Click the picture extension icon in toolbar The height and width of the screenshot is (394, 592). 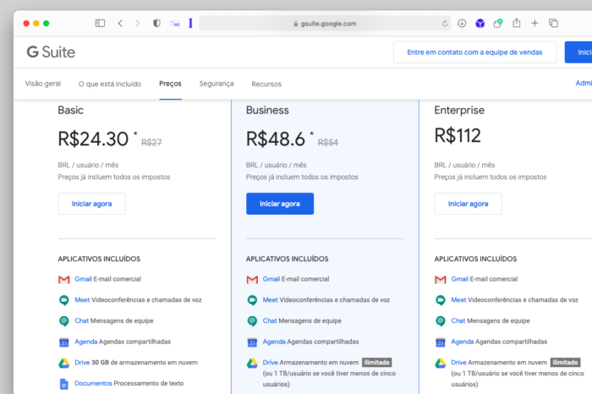point(175,24)
